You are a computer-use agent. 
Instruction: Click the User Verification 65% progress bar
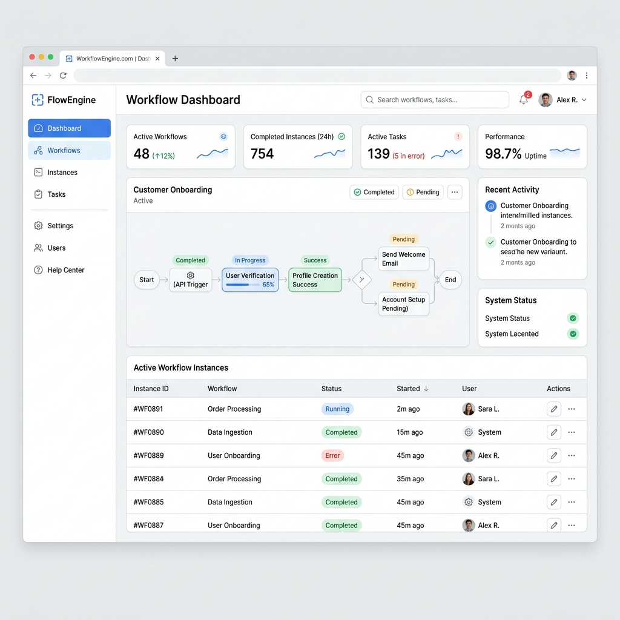tap(242, 285)
